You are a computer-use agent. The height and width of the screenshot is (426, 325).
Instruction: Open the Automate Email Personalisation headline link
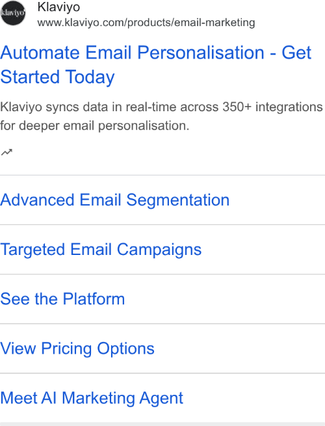(x=155, y=64)
